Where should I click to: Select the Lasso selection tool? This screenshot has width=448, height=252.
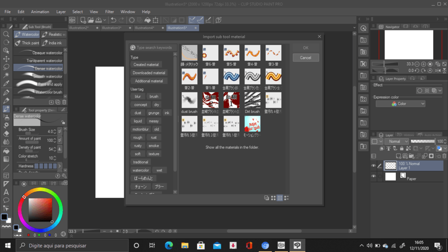point(6,67)
